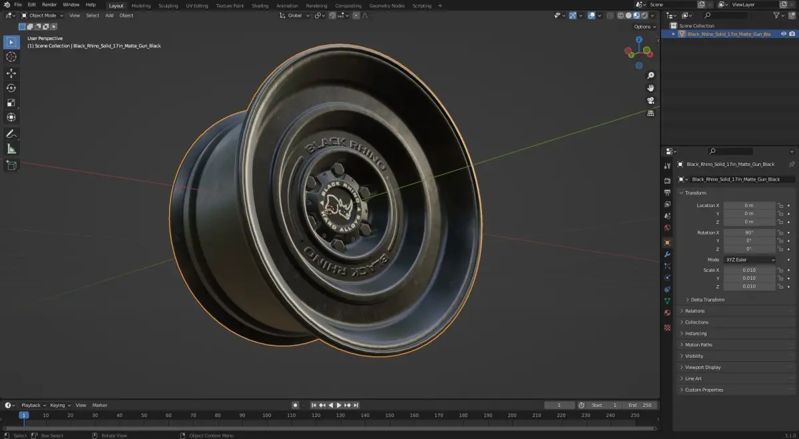Select the Cursor tool in the toolbar
This screenshot has height=439, width=799.
coord(11,57)
